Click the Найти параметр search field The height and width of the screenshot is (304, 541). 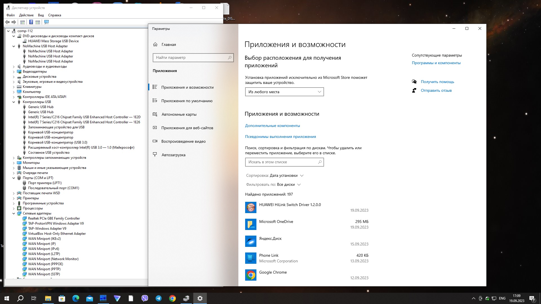pyautogui.click(x=193, y=57)
